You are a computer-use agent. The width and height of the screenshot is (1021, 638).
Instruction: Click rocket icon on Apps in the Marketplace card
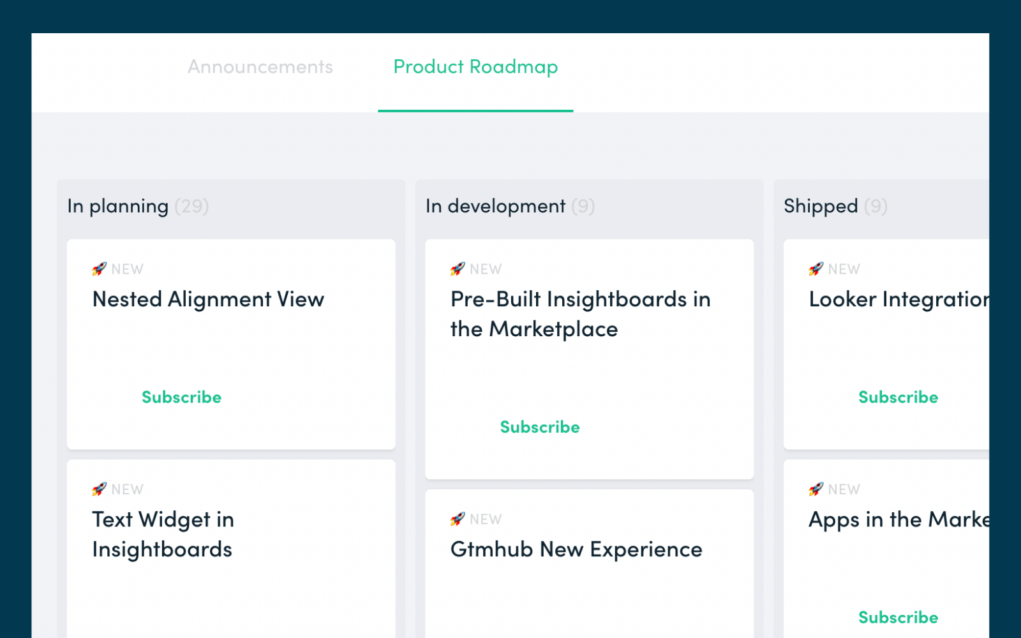(816, 489)
